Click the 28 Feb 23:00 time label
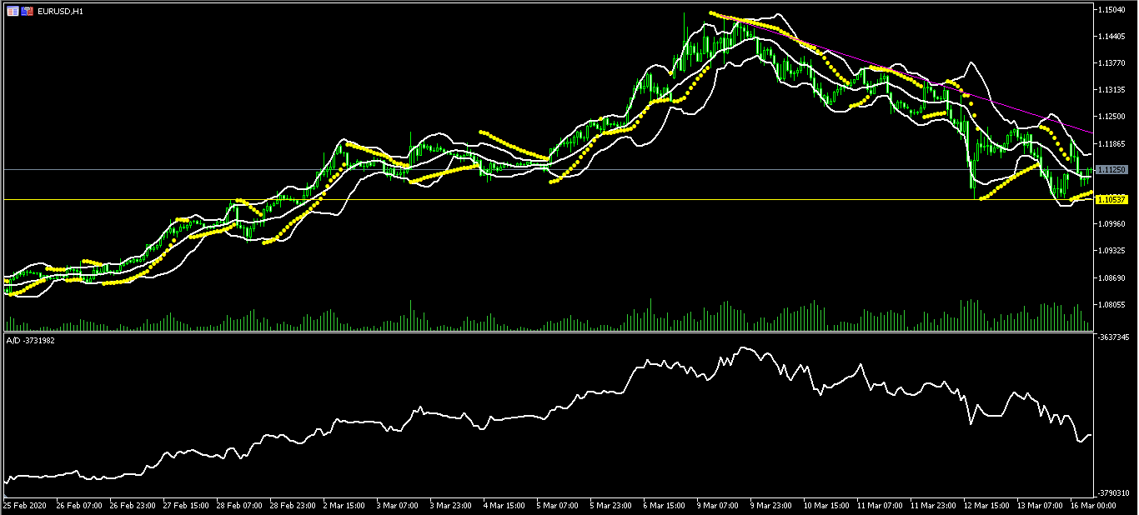1139x515 pixels. pyautogui.click(x=292, y=505)
